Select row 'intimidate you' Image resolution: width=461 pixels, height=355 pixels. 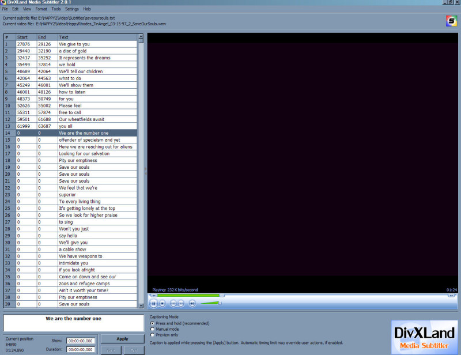[x=70, y=263]
